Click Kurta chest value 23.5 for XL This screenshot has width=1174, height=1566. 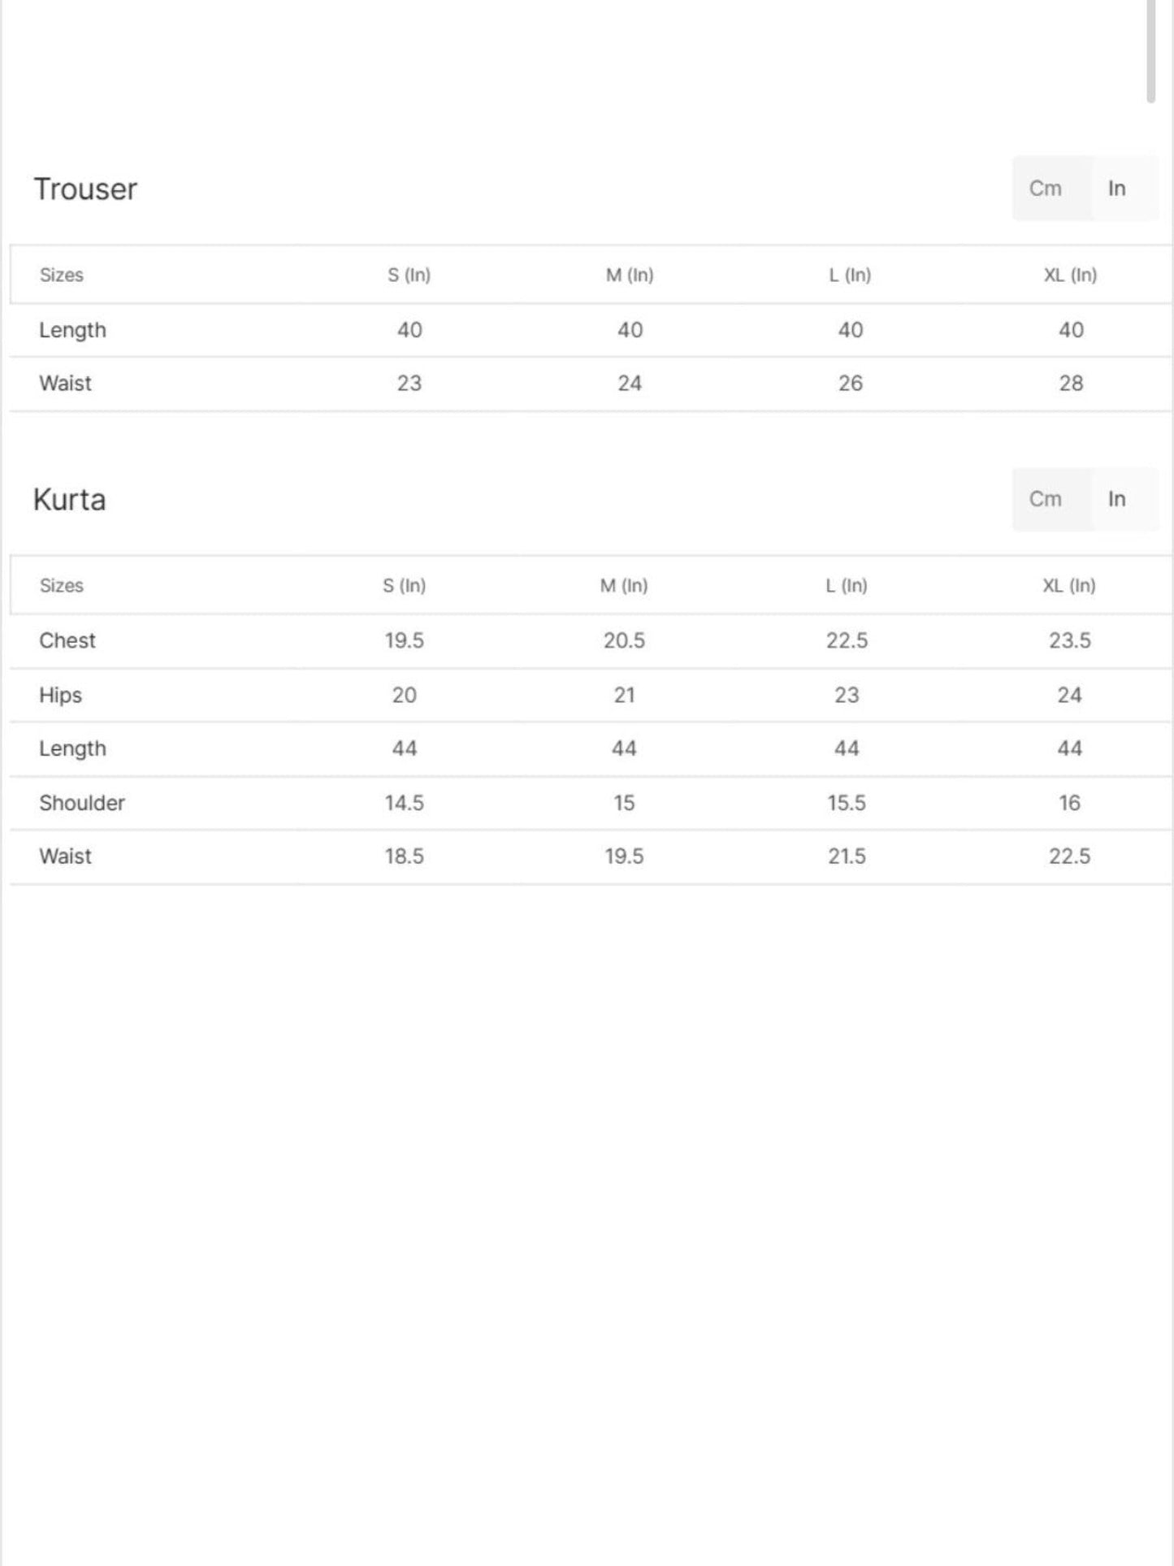point(1069,641)
